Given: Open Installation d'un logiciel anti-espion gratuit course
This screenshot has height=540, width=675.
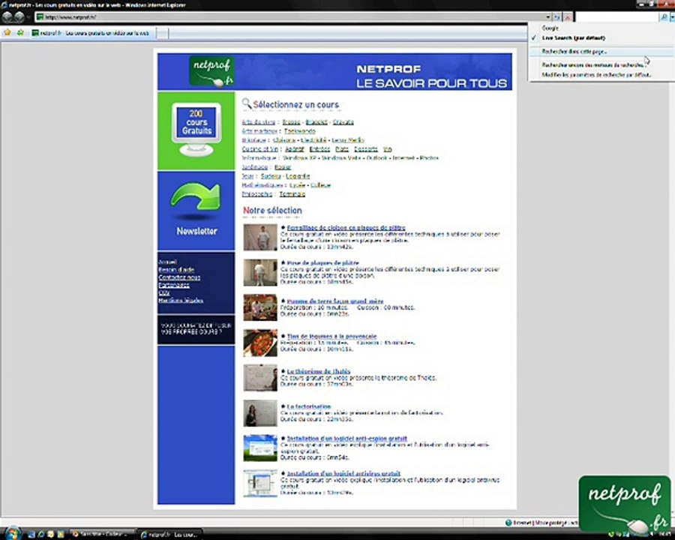Looking at the screenshot, I should pos(347,439).
